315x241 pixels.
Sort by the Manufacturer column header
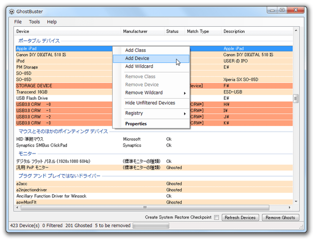[143, 31]
